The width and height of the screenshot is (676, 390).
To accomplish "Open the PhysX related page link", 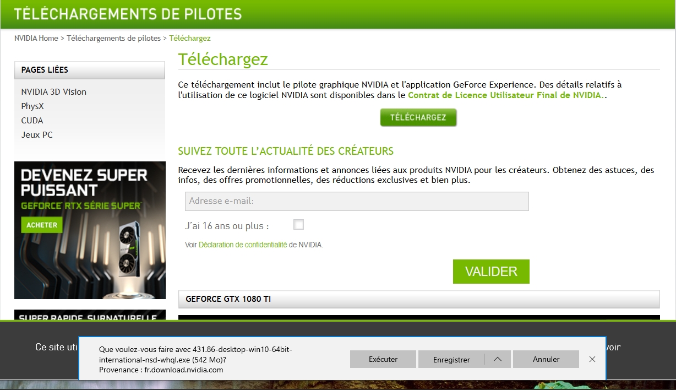I will click(32, 106).
